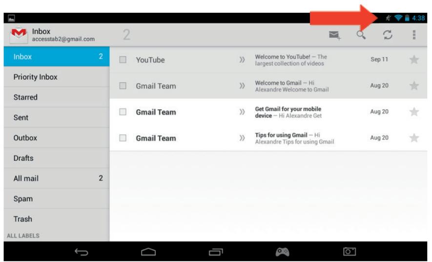Open the Starred label
This screenshot has width=432, height=262.
pos(57,97)
